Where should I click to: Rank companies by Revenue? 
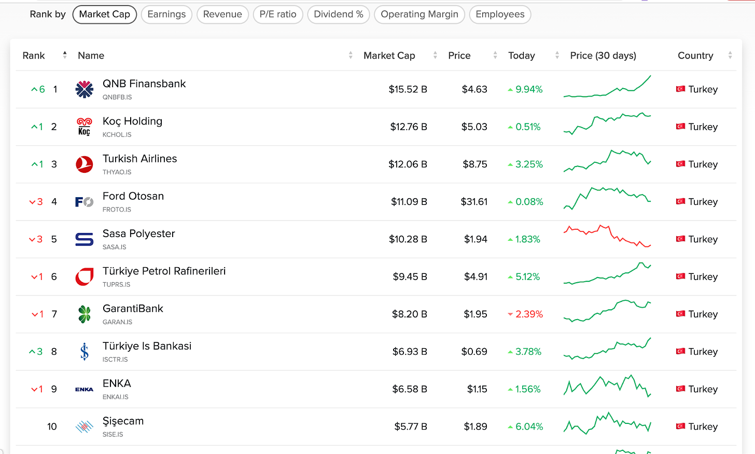(222, 15)
